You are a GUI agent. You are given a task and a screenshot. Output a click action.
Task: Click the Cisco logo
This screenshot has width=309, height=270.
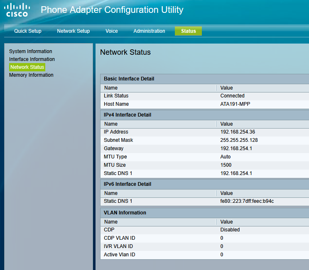pyautogui.click(x=17, y=10)
